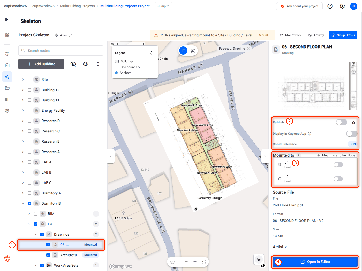Click in the Search nodes field

(x=61, y=51)
